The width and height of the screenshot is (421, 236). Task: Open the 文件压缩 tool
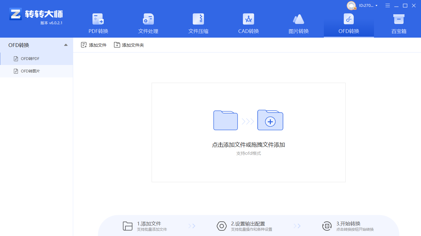tap(198, 23)
